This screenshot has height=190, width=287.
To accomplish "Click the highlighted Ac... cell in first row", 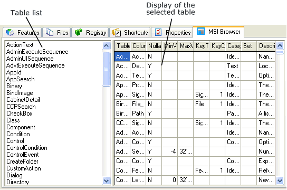I will (122, 56).
